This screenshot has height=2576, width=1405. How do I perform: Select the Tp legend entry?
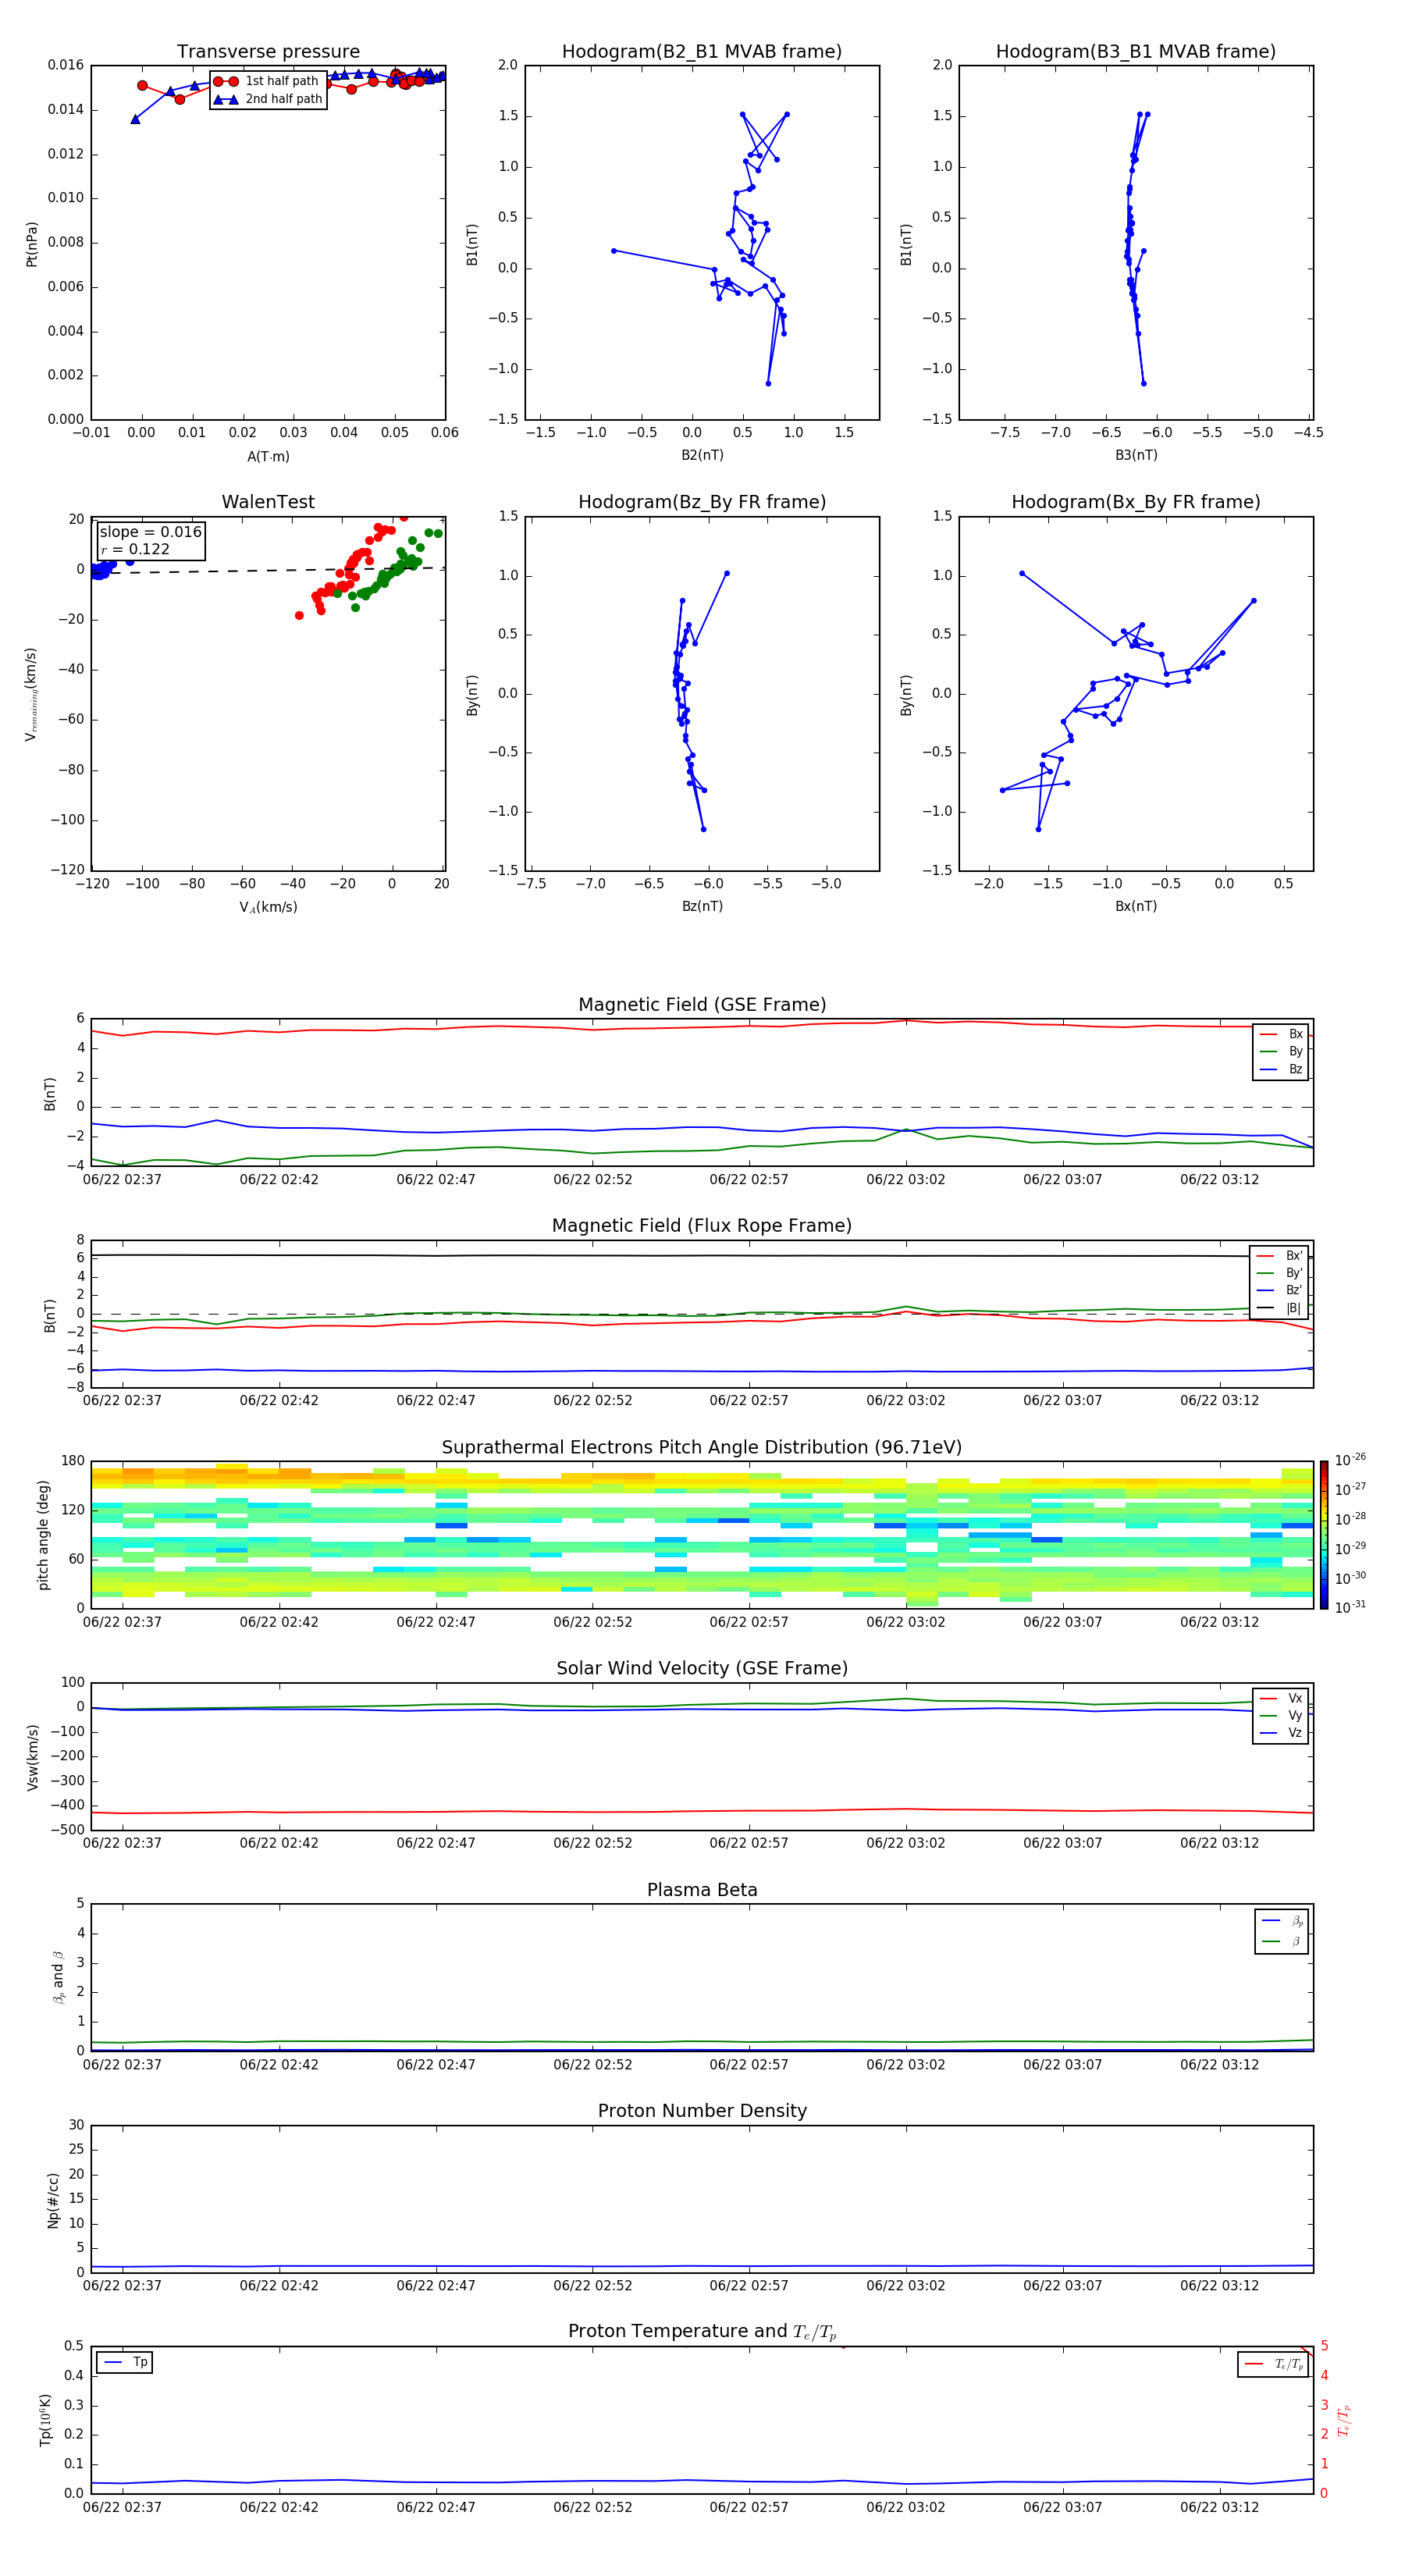tap(125, 2362)
